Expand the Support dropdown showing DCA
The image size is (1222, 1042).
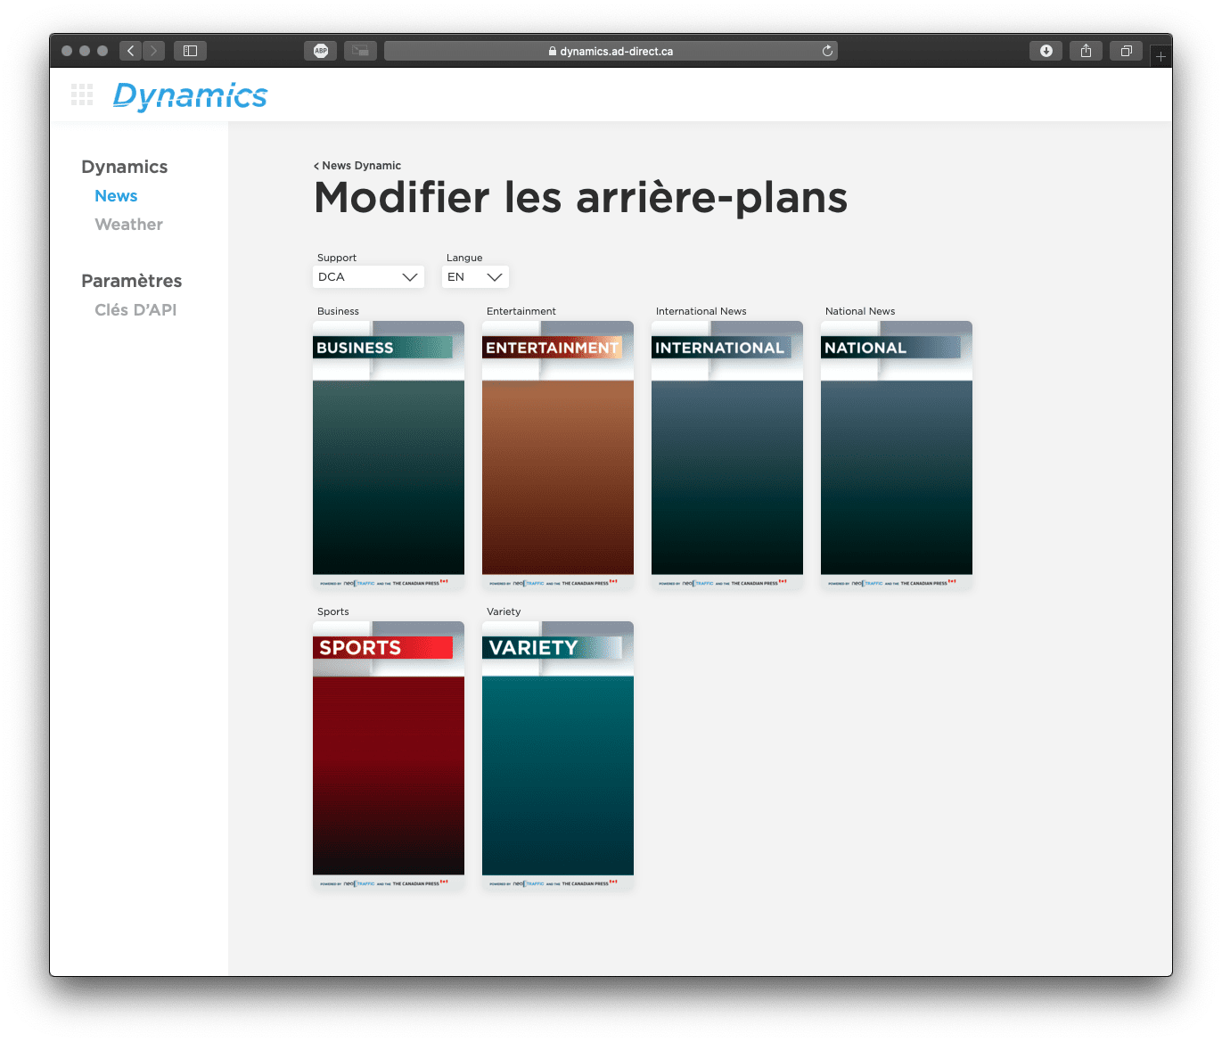coord(368,277)
